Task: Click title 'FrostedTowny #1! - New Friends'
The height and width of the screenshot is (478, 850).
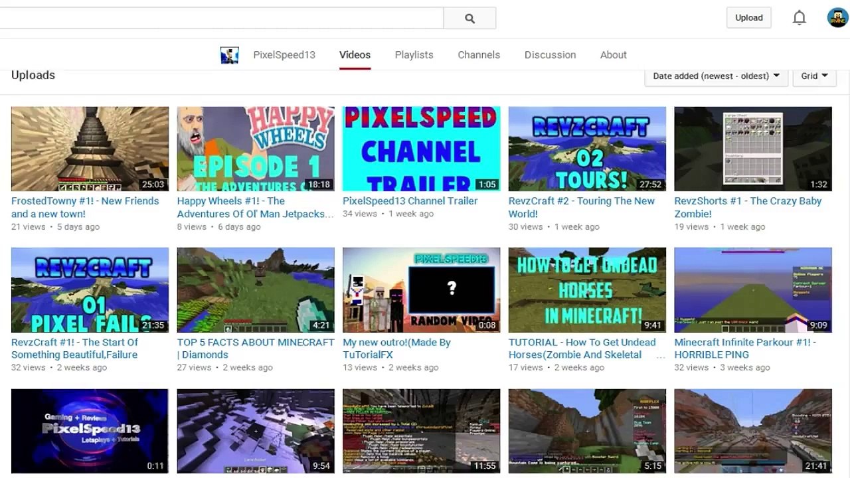Action: click(x=85, y=207)
